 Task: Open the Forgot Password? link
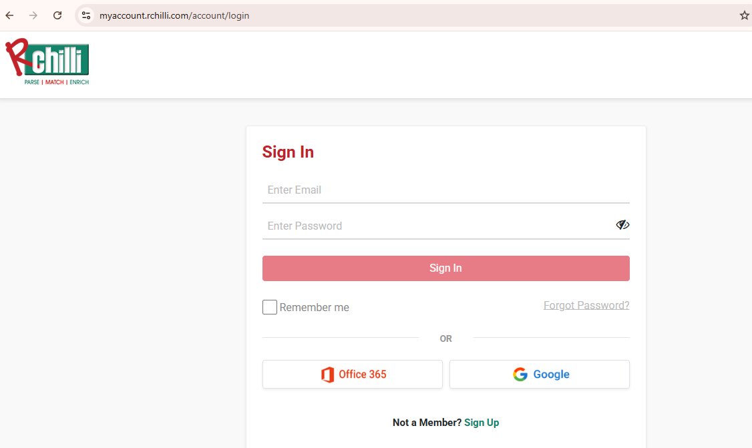tap(586, 306)
